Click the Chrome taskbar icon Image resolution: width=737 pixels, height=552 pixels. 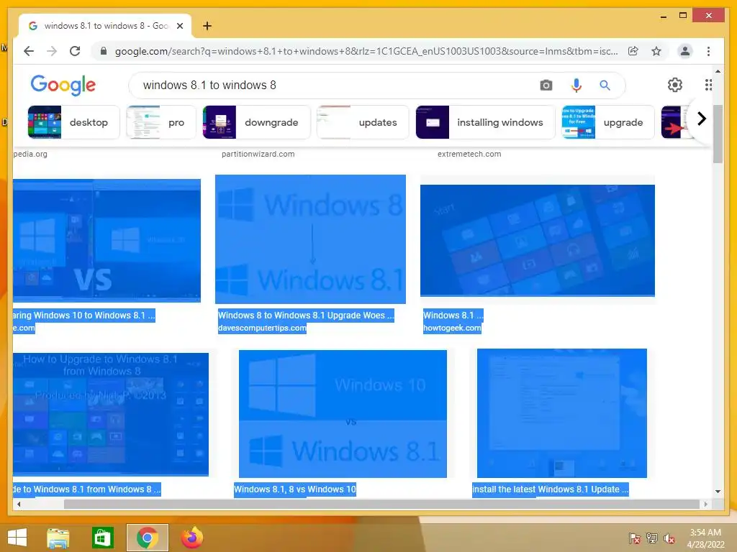pos(147,538)
